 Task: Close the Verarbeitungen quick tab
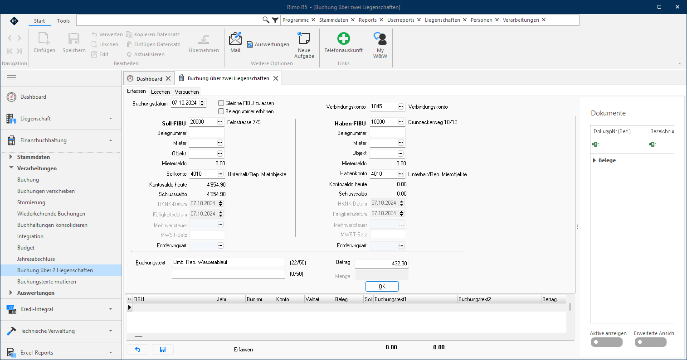544,20
